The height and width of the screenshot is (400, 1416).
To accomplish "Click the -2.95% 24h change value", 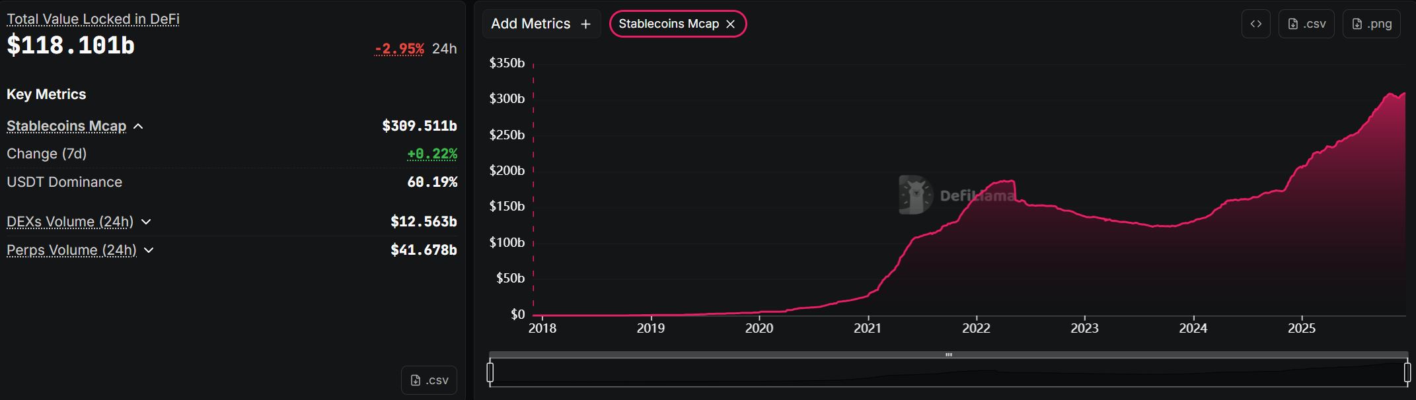I will click(x=399, y=49).
